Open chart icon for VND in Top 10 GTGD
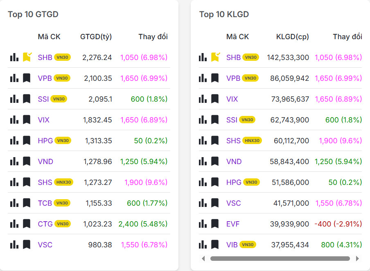The width and height of the screenshot is (370, 271). pyautogui.click(x=14, y=161)
